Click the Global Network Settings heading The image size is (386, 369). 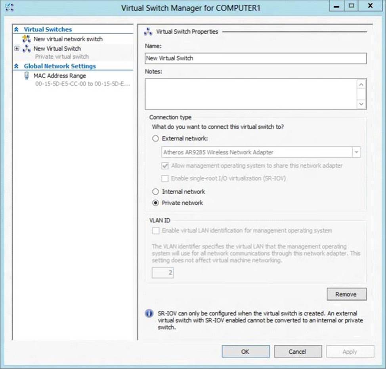tap(60, 66)
